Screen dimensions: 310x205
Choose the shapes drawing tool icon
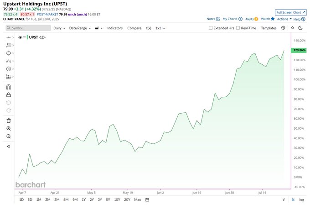[9, 53]
